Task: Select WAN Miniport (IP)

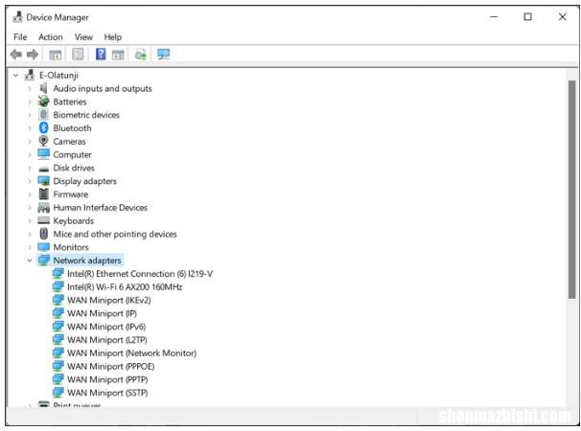Action: point(102,313)
